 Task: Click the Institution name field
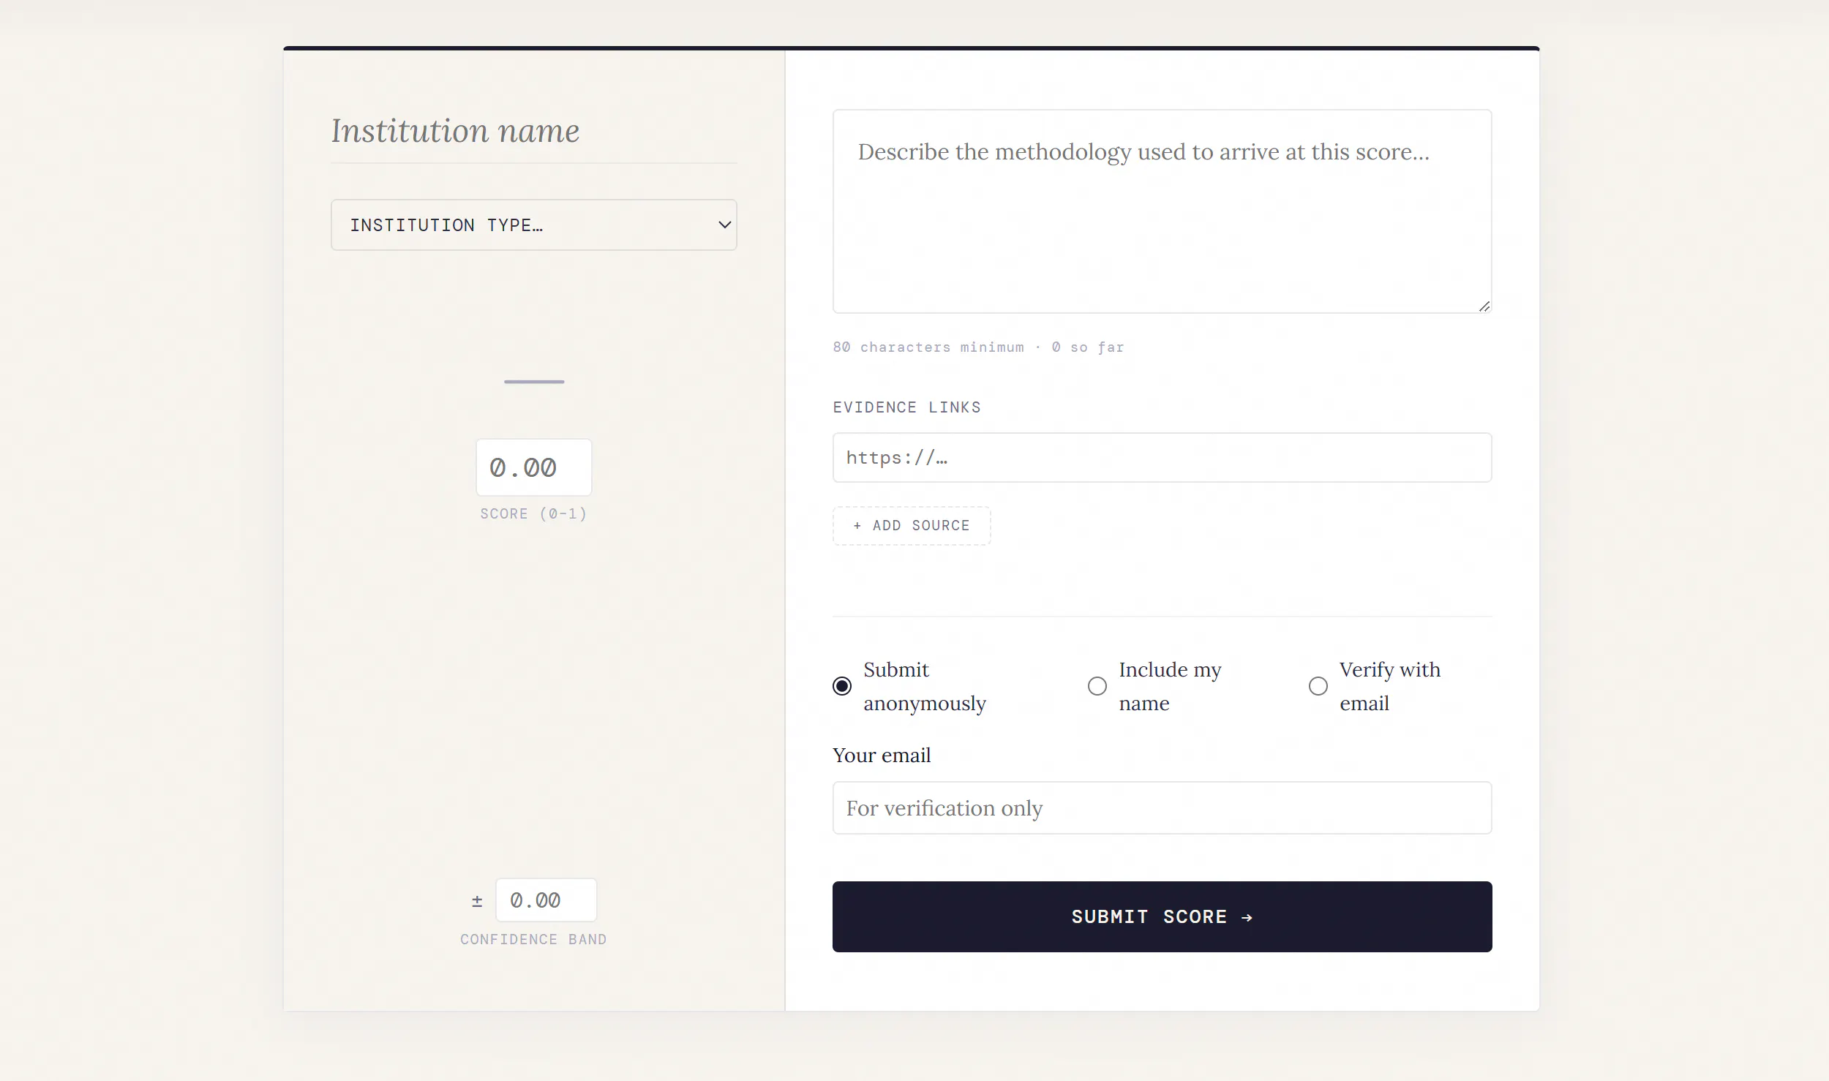tap(533, 131)
